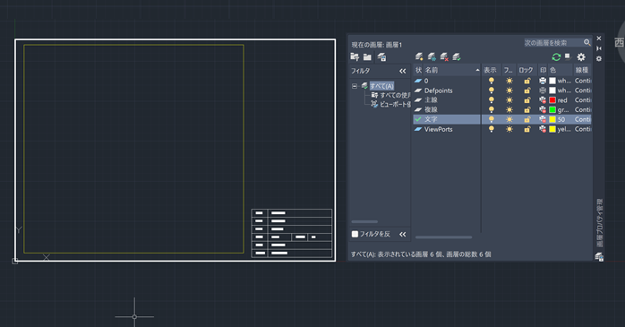Open linetype Continuous for layer 0
This screenshot has width=625, height=327.
[x=583, y=81]
